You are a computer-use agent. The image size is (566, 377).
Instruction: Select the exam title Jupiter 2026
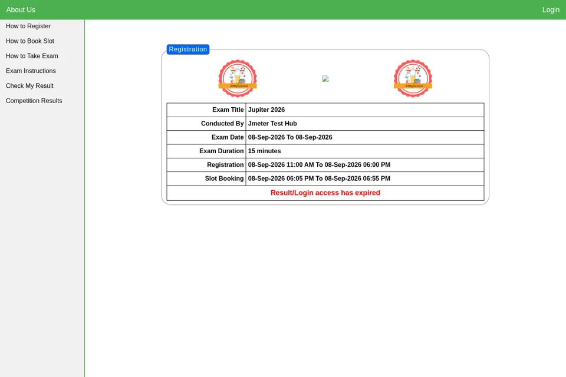pyautogui.click(x=266, y=110)
